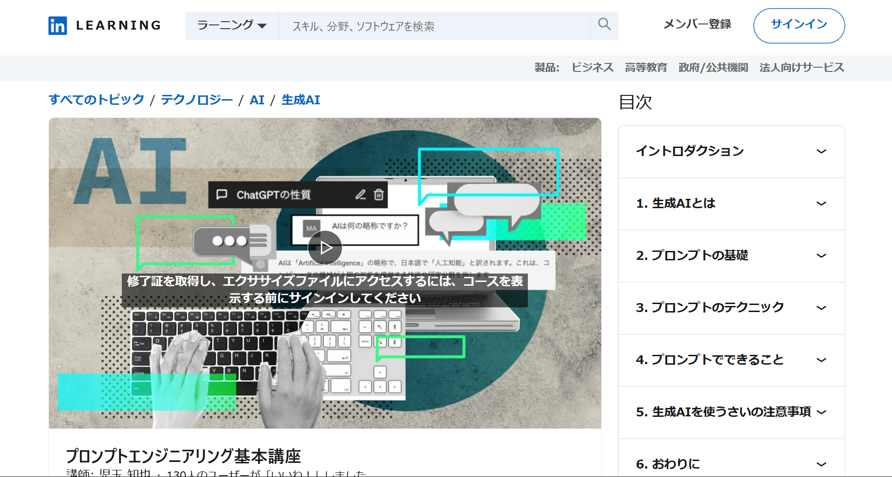
Task: Expand chapter 1. 生成AIとは
Action: [731, 203]
